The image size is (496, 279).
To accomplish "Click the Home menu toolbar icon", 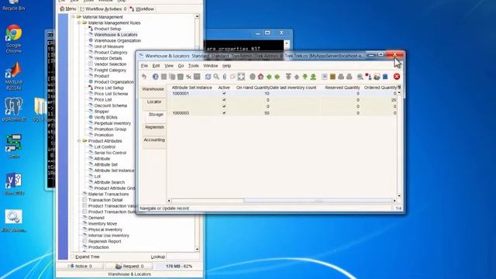I will click(260, 77).
